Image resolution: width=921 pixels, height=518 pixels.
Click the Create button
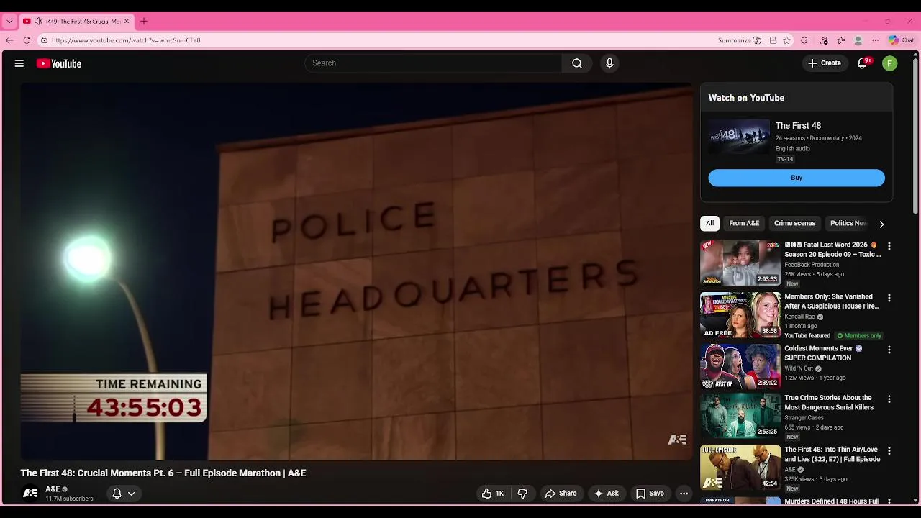824,63
